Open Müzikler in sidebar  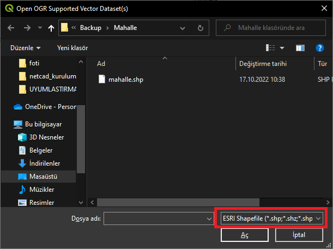[x=36, y=190]
